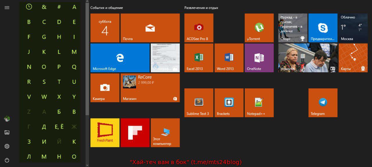Viewport: 372px width, 167px height.
Task: Jump to letter W apps
Action: pos(44,97)
